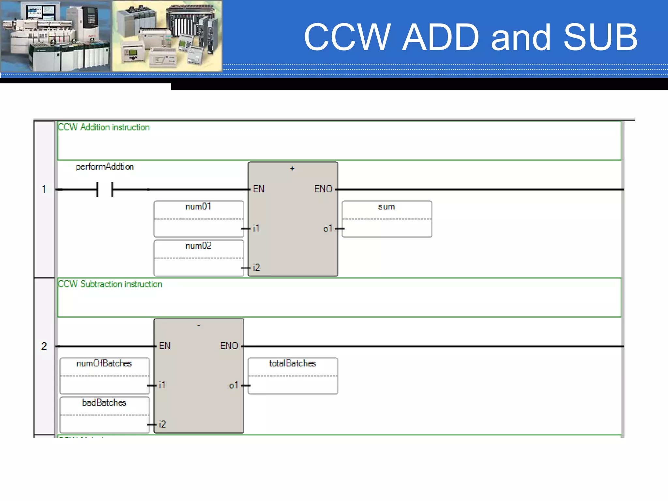This screenshot has width=668, height=501.
Task: Click the CCW Addition instruction comment
Action: pyautogui.click(x=104, y=127)
